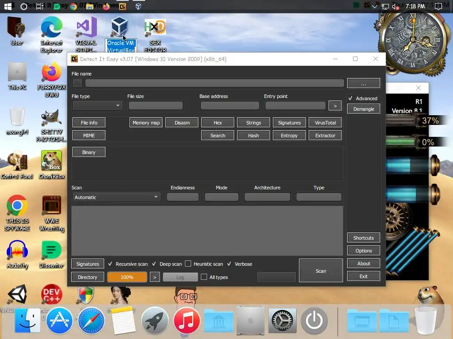Screen dimensions: 453x339
Task: Open the Strings button
Action: (253, 123)
